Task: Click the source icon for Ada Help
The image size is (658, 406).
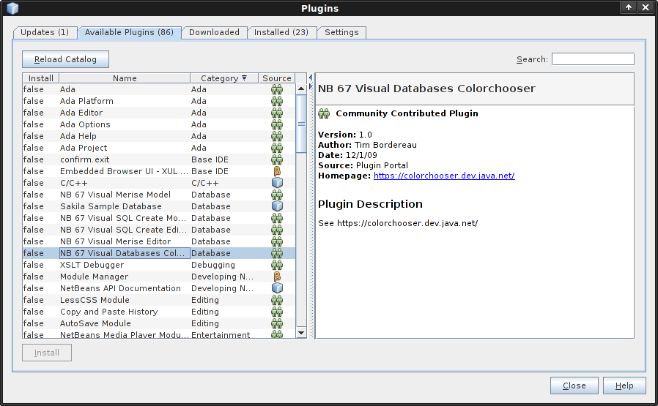Action: click(x=276, y=136)
